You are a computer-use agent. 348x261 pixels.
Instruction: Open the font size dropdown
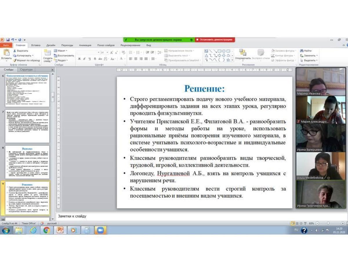coord(107,52)
